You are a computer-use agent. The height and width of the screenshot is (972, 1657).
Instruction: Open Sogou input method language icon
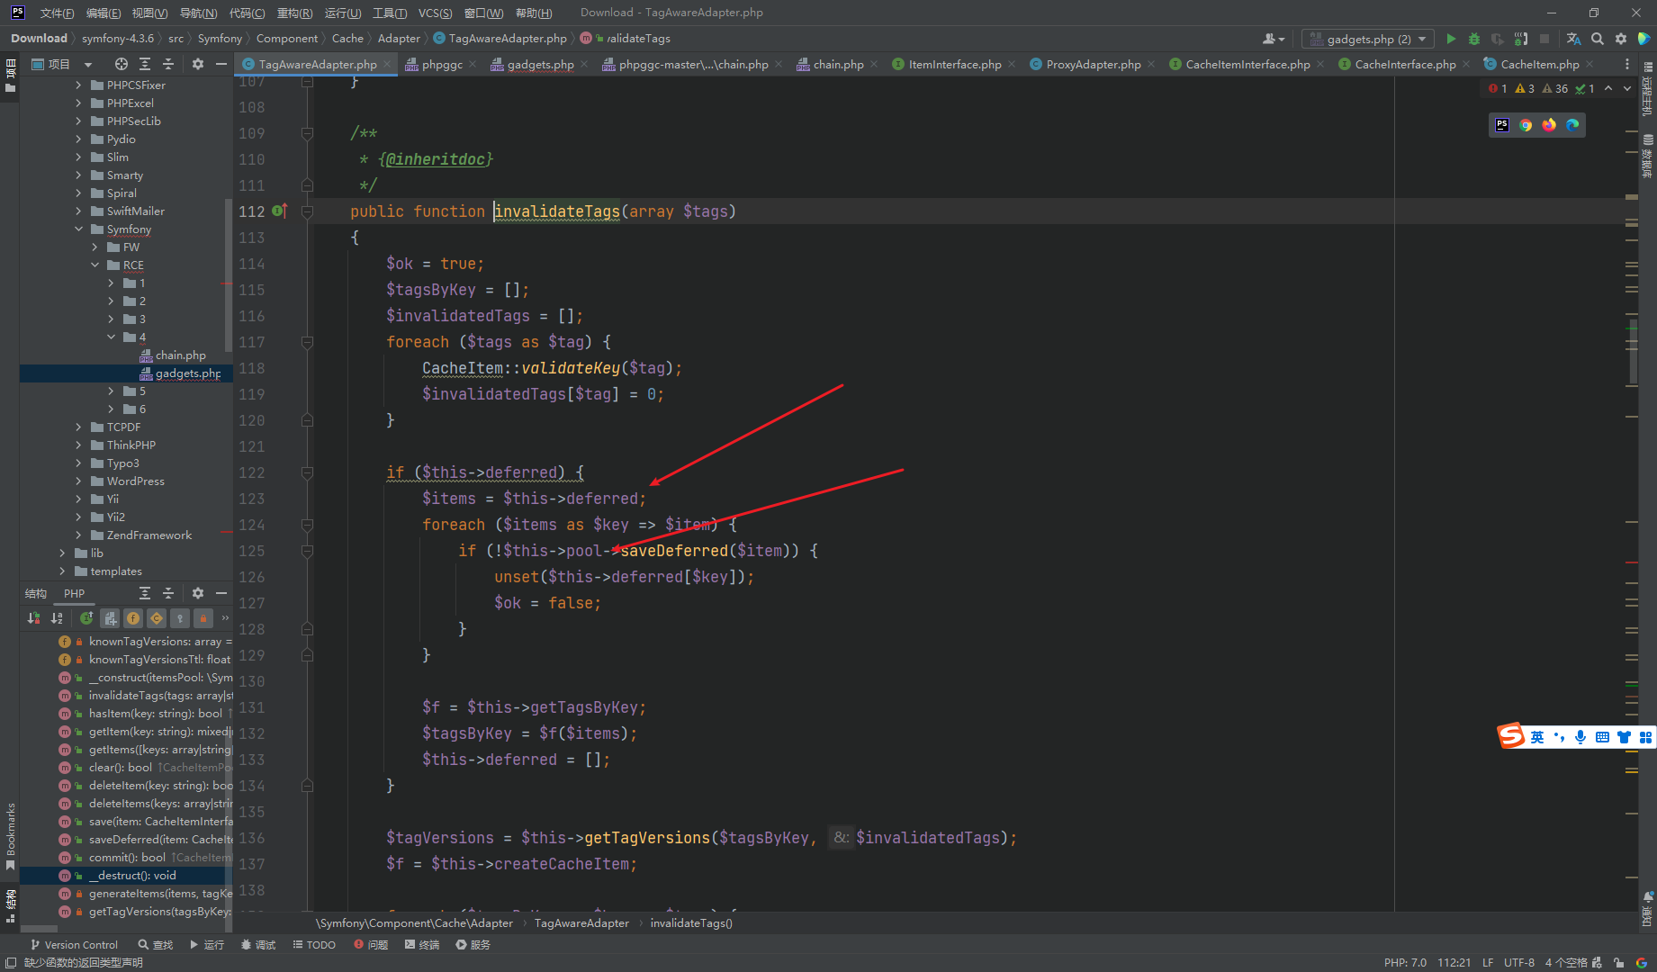[1536, 737]
